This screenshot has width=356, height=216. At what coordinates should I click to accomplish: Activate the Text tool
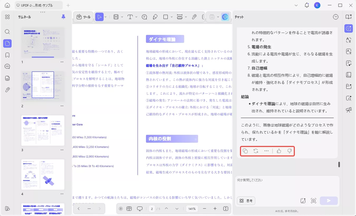(x=130, y=17)
